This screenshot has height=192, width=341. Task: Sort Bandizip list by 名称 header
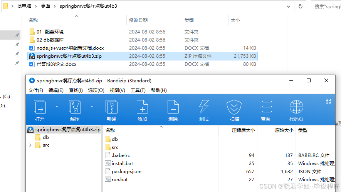point(110,130)
